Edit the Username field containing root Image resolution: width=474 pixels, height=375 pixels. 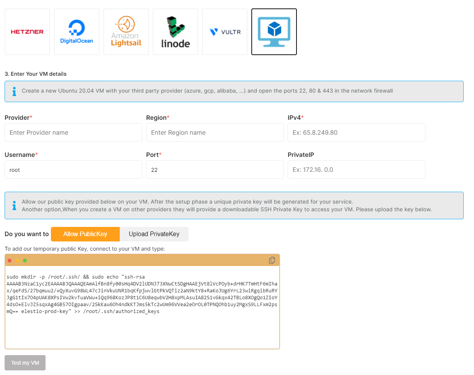73,170
